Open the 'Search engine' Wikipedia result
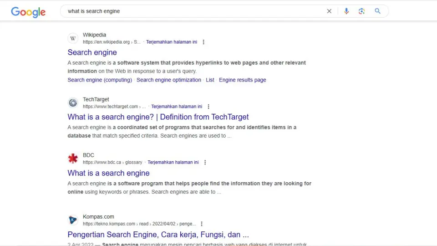Screen dimensions: 437x246 tap(92, 52)
